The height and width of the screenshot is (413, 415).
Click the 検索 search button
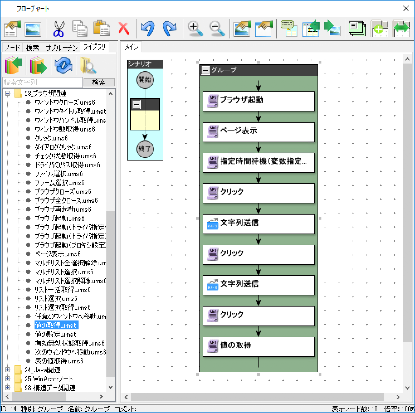[99, 82]
